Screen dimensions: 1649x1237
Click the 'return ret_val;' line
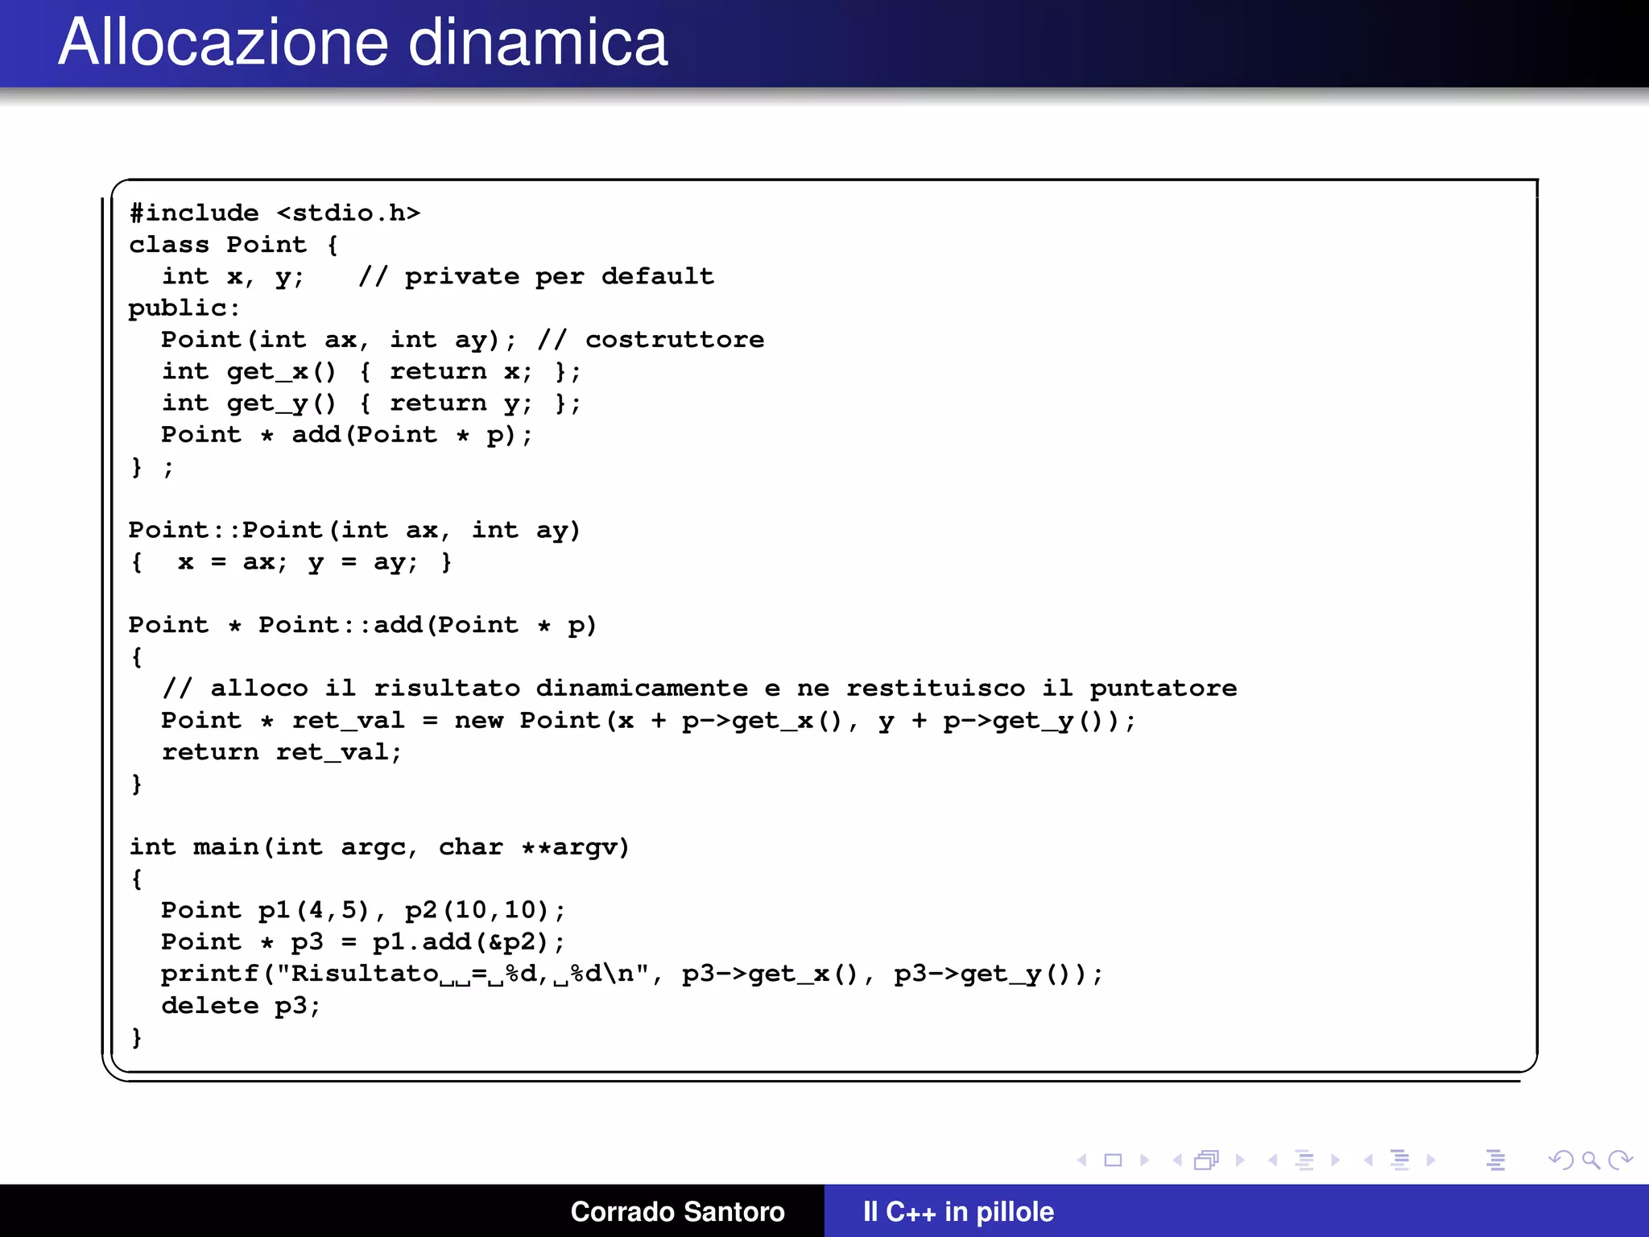point(281,752)
